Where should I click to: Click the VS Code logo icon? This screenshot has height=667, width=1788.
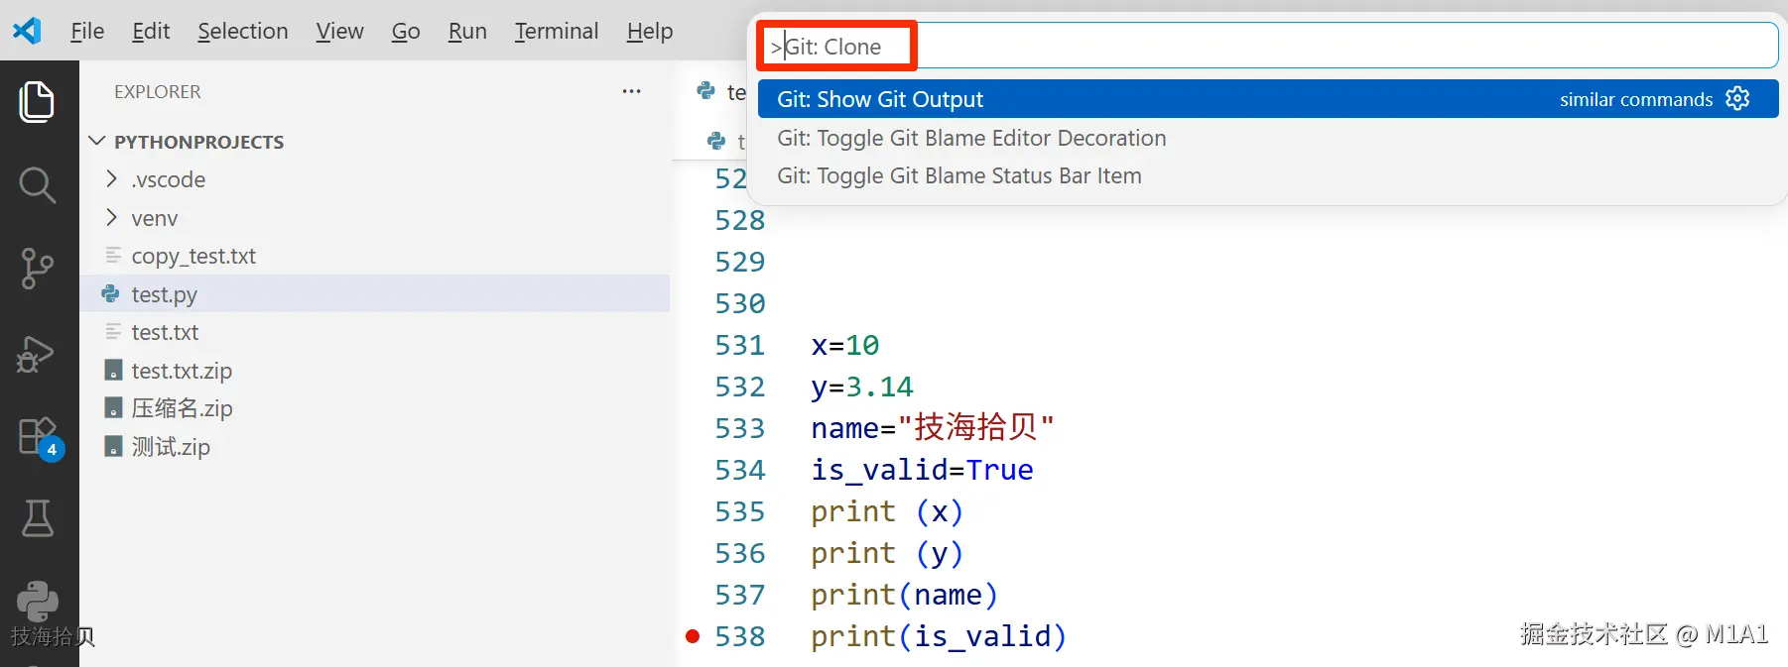pos(27,31)
